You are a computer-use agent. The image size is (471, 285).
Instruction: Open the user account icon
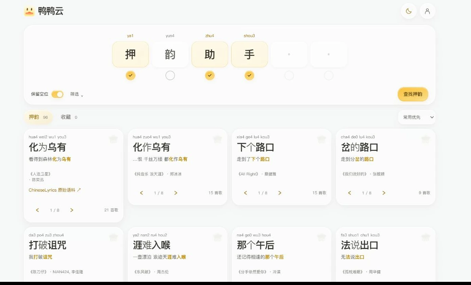(427, 11)
